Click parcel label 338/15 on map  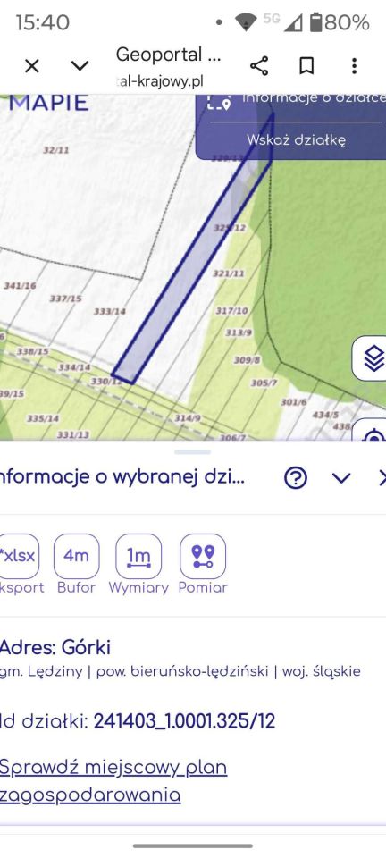click(32, 351)
